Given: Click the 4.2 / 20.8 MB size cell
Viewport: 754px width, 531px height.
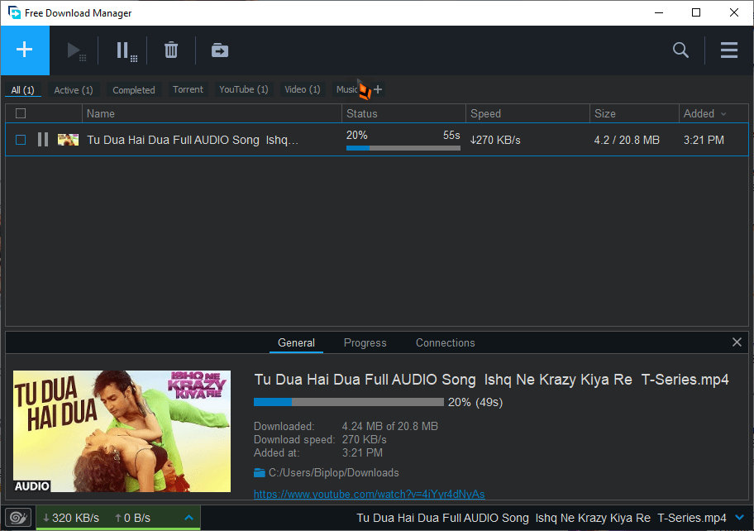Looking at the screenshot, I should (627, 140).
